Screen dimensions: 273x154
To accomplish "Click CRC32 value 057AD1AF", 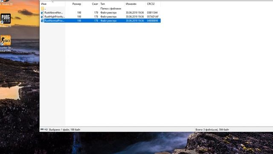I will click(153, 17).
